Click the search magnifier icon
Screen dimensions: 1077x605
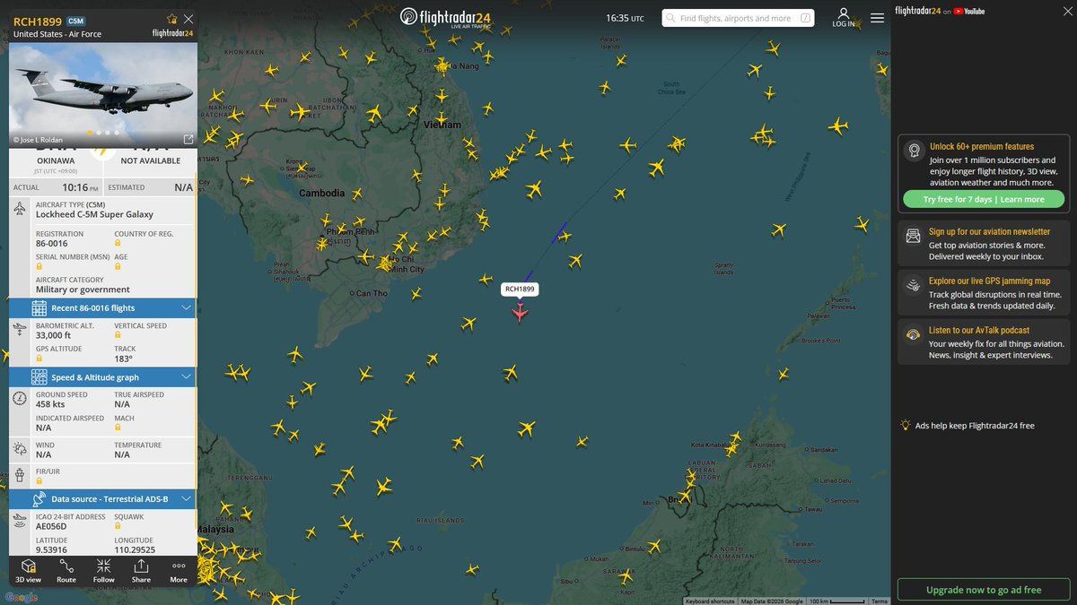(671, 18)
